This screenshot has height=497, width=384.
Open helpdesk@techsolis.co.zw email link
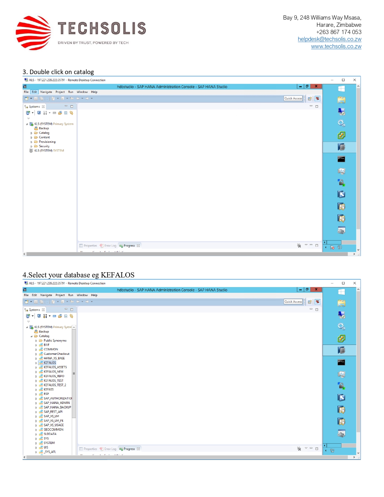click(x=329, y=39)
